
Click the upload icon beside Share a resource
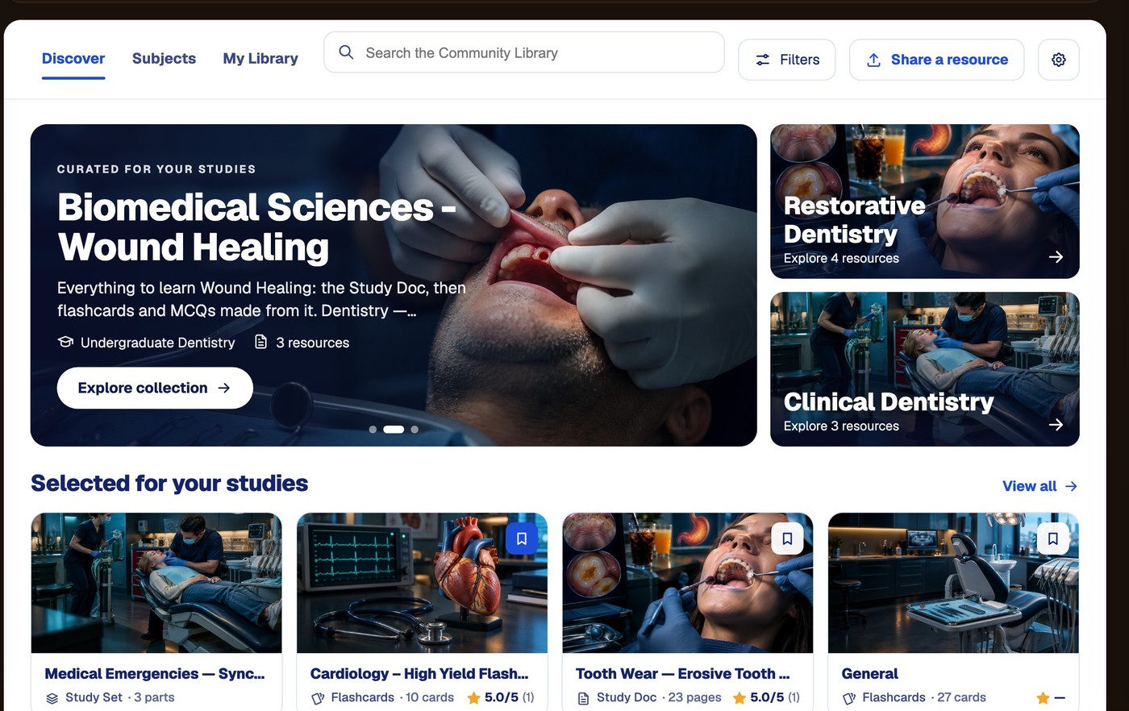(873, 60)
